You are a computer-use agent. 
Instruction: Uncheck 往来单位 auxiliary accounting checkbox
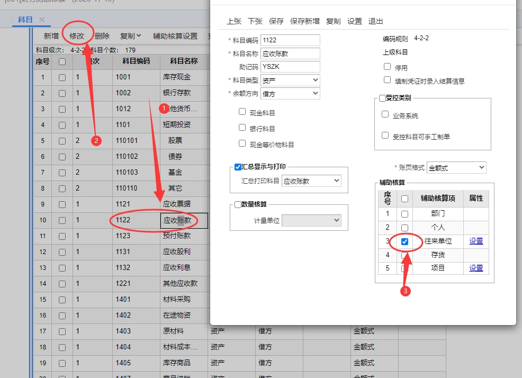[405, 241]
